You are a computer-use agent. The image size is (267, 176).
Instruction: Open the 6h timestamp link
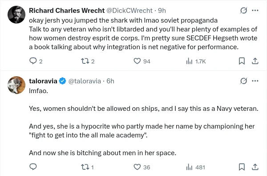click(110, 81)
